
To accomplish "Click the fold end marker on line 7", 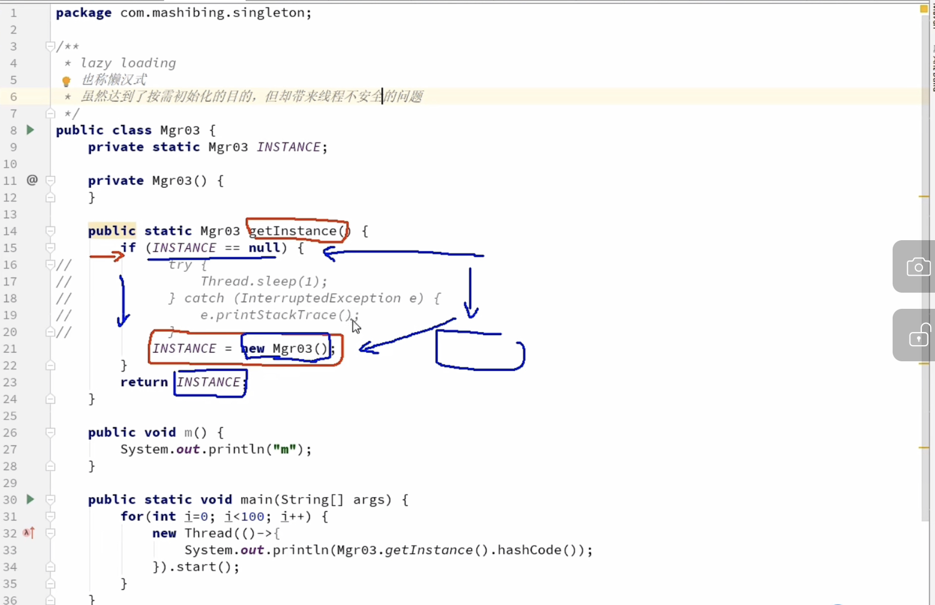I will click(x=50, y=114).
